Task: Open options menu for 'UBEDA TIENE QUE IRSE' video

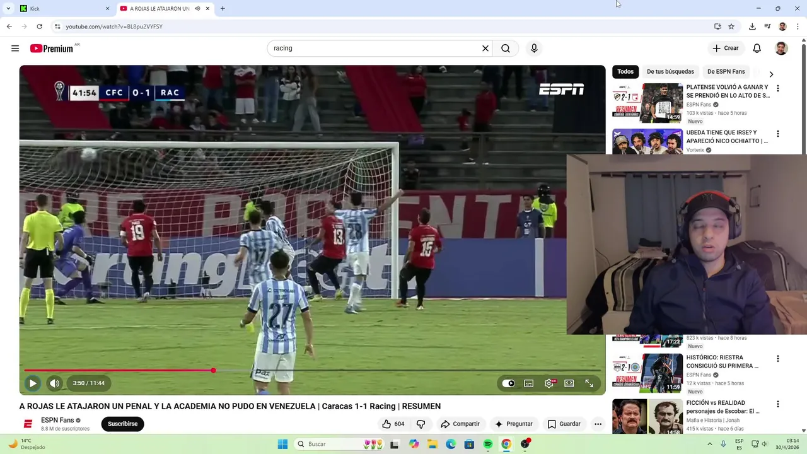Action: [x=777, y=134]
